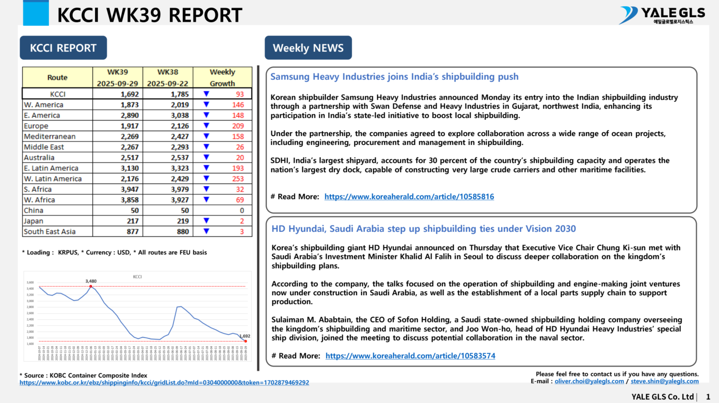Click the Samsung Heavy Industries news headline
The width and height of the screenshot is (719, 403).
[394, 77]
